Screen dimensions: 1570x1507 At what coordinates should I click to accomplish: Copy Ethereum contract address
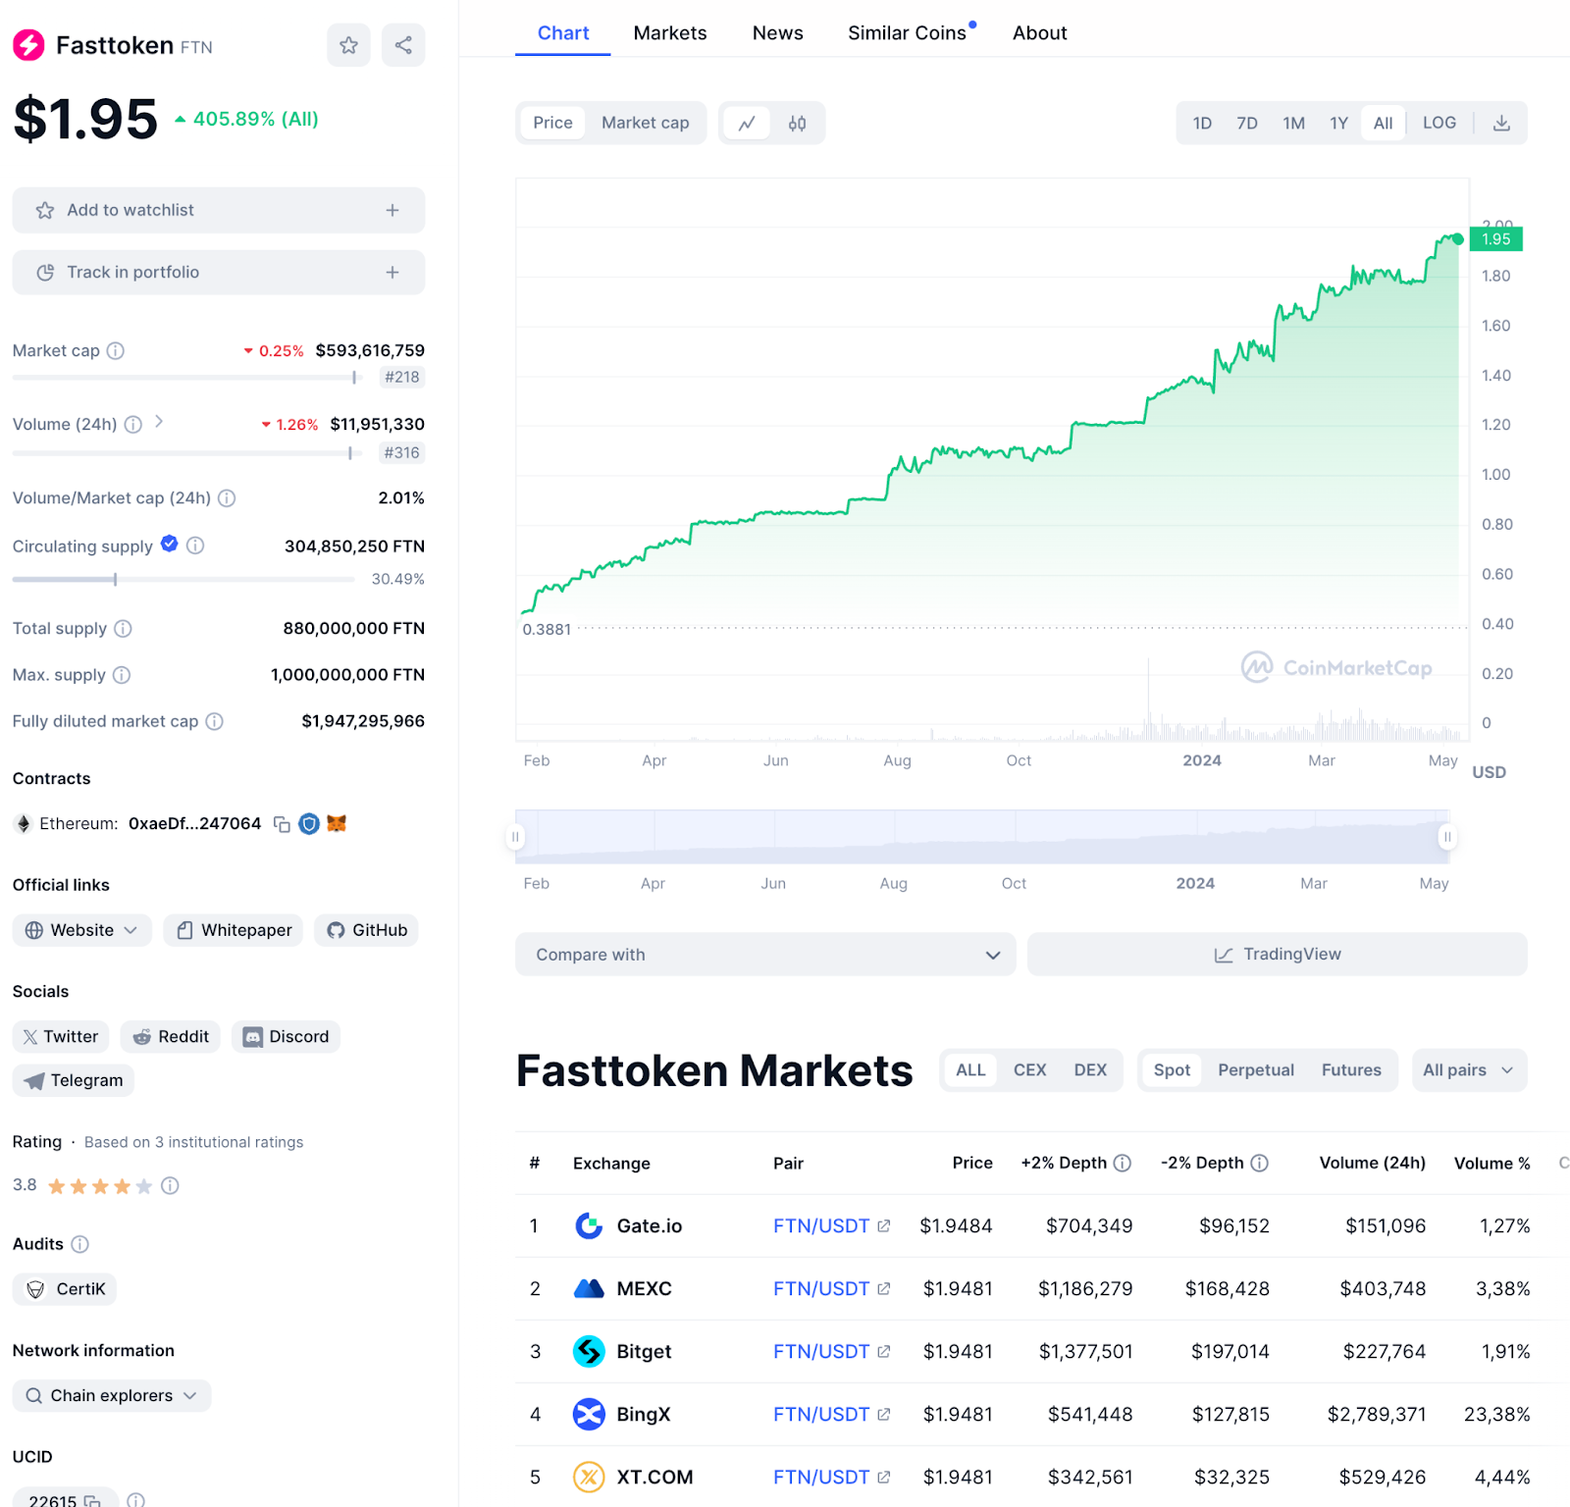[x=282, y=824]
